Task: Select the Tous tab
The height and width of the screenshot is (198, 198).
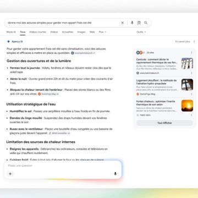Action: coord(23,32)
